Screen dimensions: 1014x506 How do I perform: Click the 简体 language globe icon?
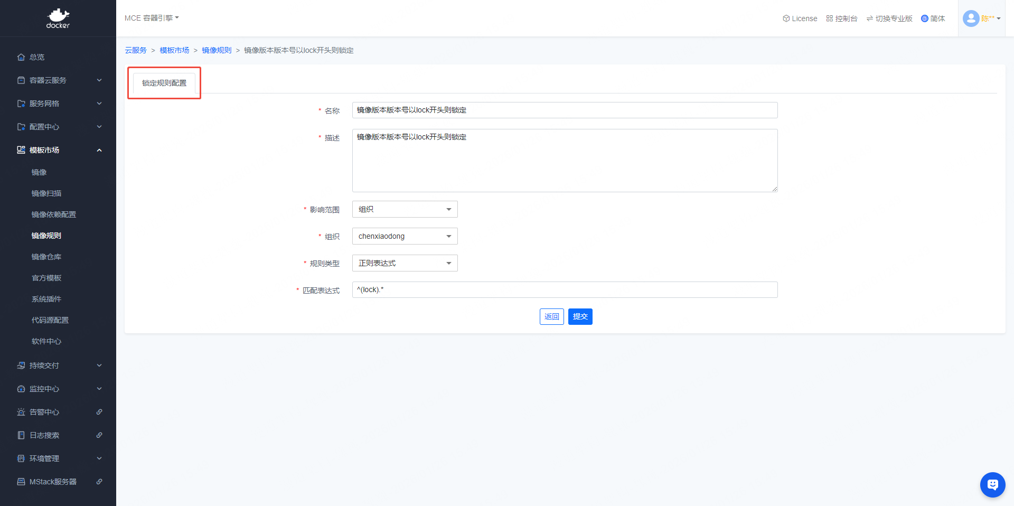point(924,18)
